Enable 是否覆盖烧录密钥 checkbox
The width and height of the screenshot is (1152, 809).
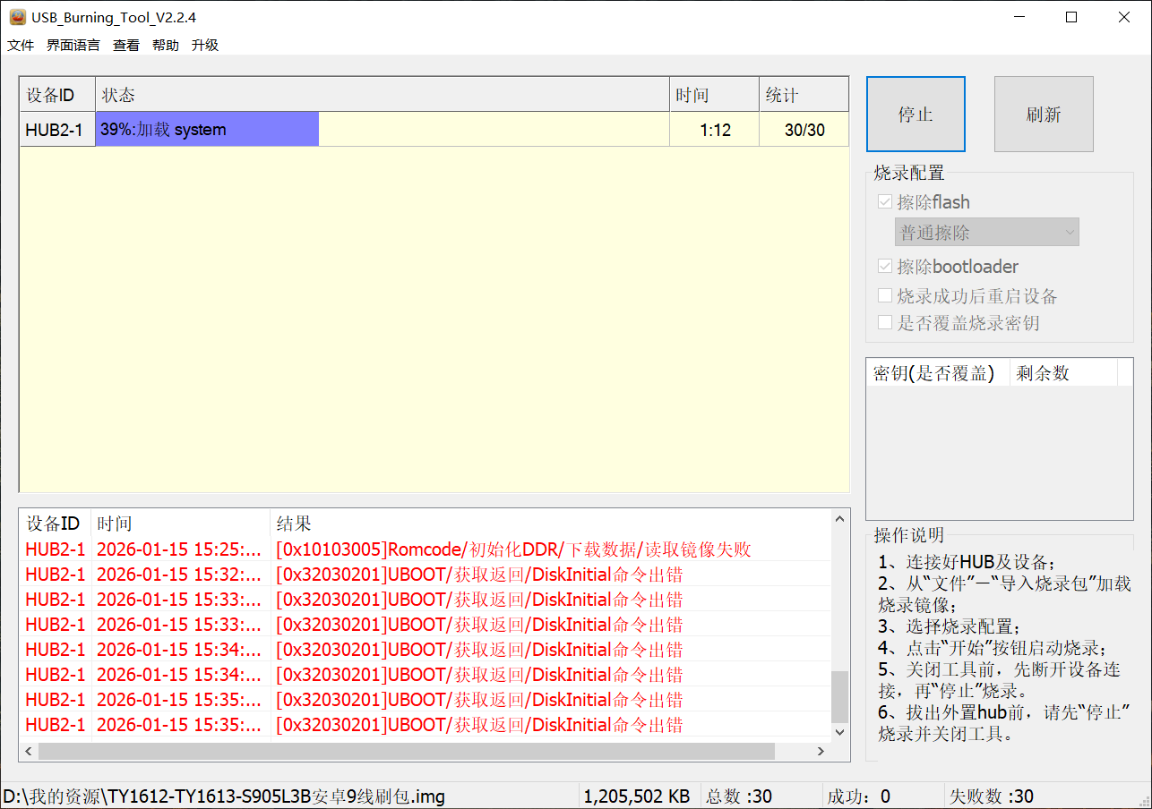click(885, 323)
